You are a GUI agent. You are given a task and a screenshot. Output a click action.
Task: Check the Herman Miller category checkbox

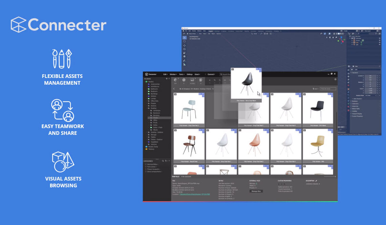145,164
